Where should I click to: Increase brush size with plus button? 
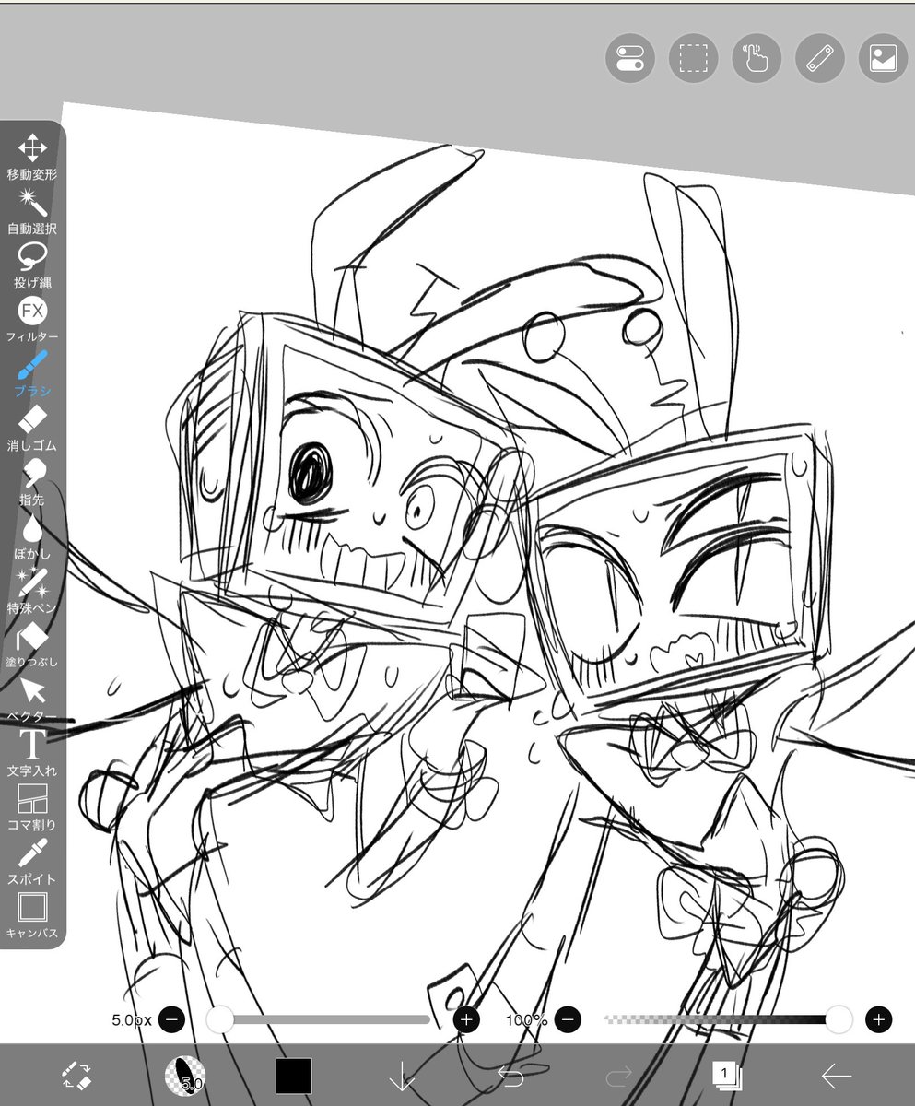[466, 1019]
